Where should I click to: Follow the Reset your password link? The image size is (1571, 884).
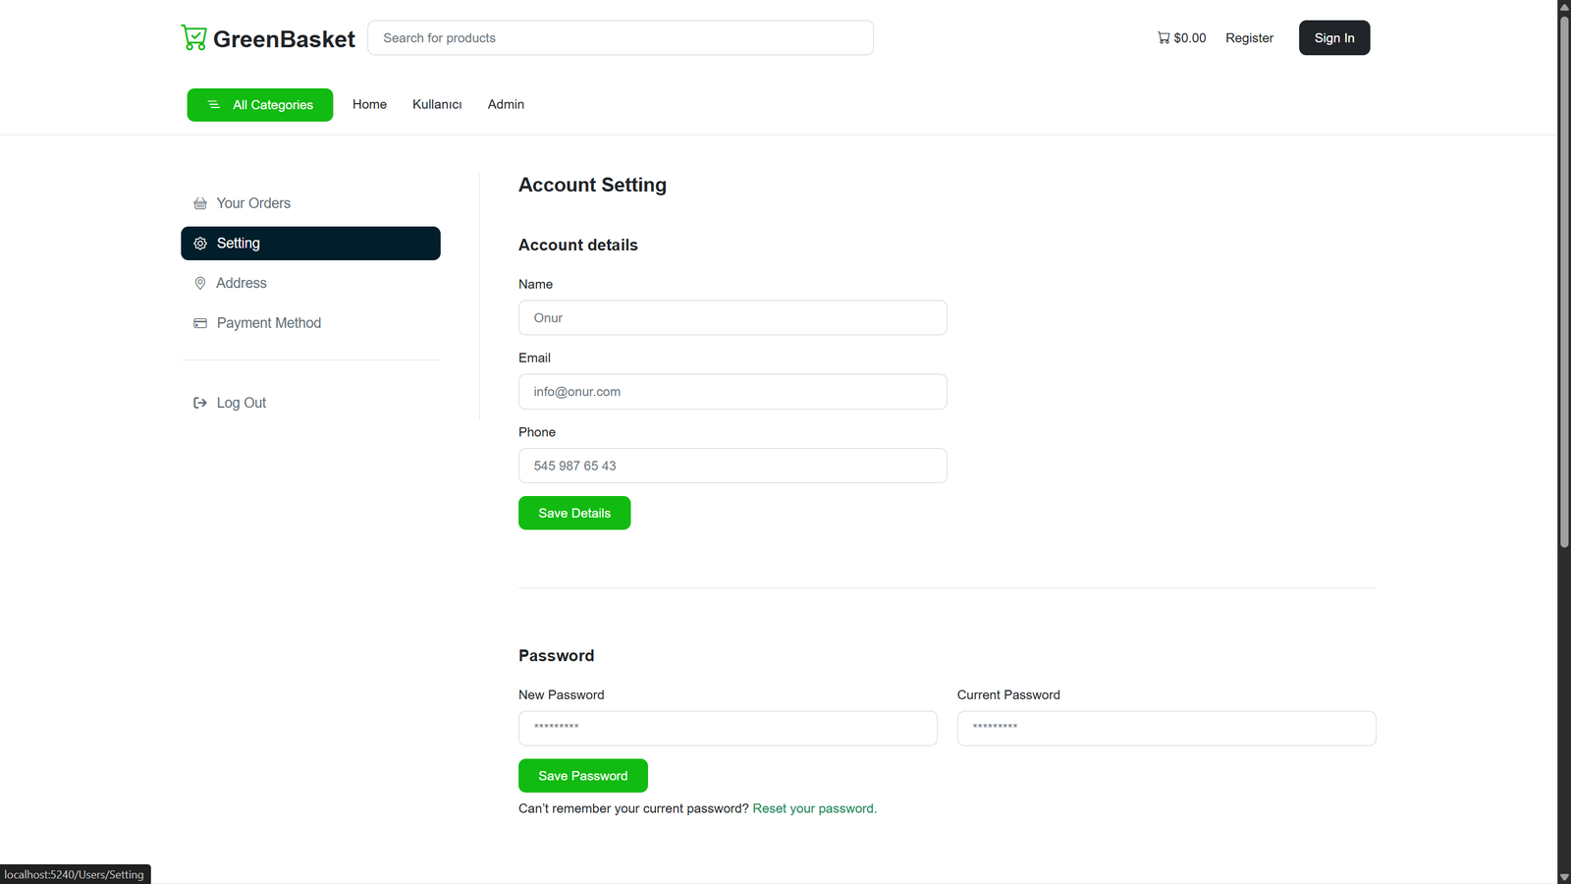tap(814, 808)
